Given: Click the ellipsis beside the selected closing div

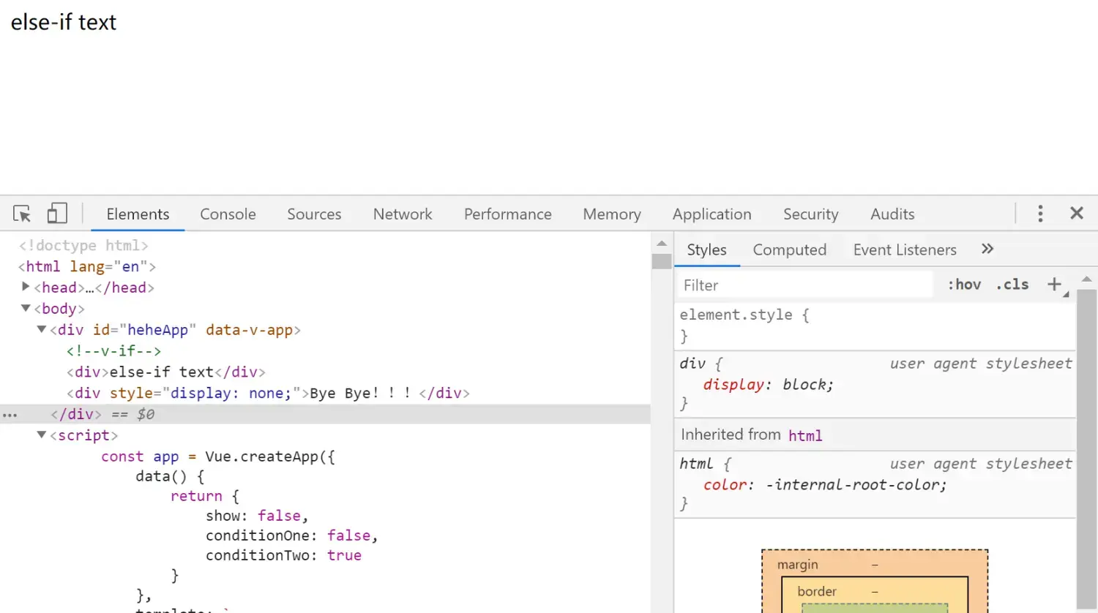Looking at the screenshot, I should tap(10, 415).
